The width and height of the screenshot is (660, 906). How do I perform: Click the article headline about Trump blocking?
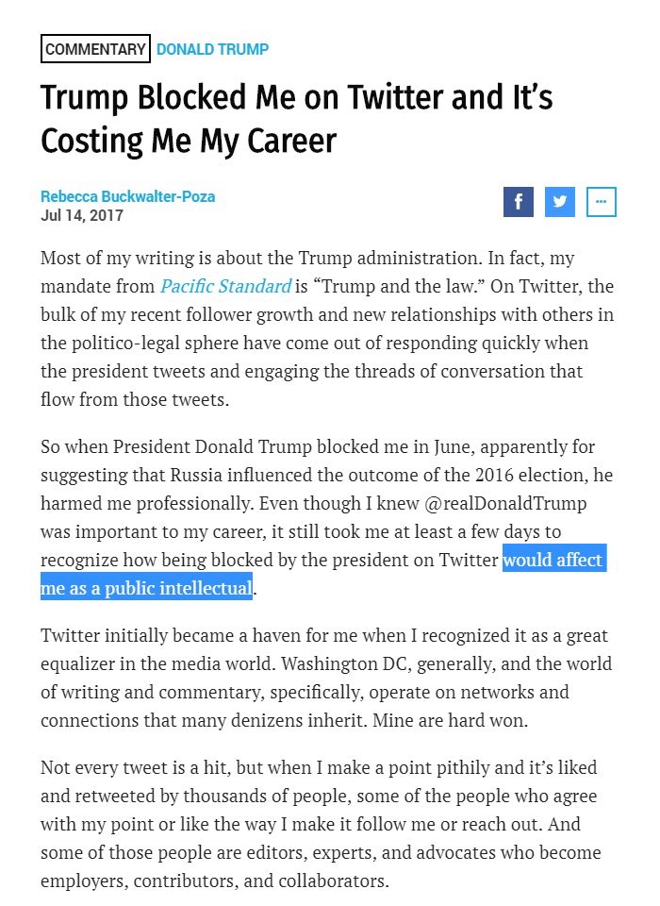tap(297, 119)
